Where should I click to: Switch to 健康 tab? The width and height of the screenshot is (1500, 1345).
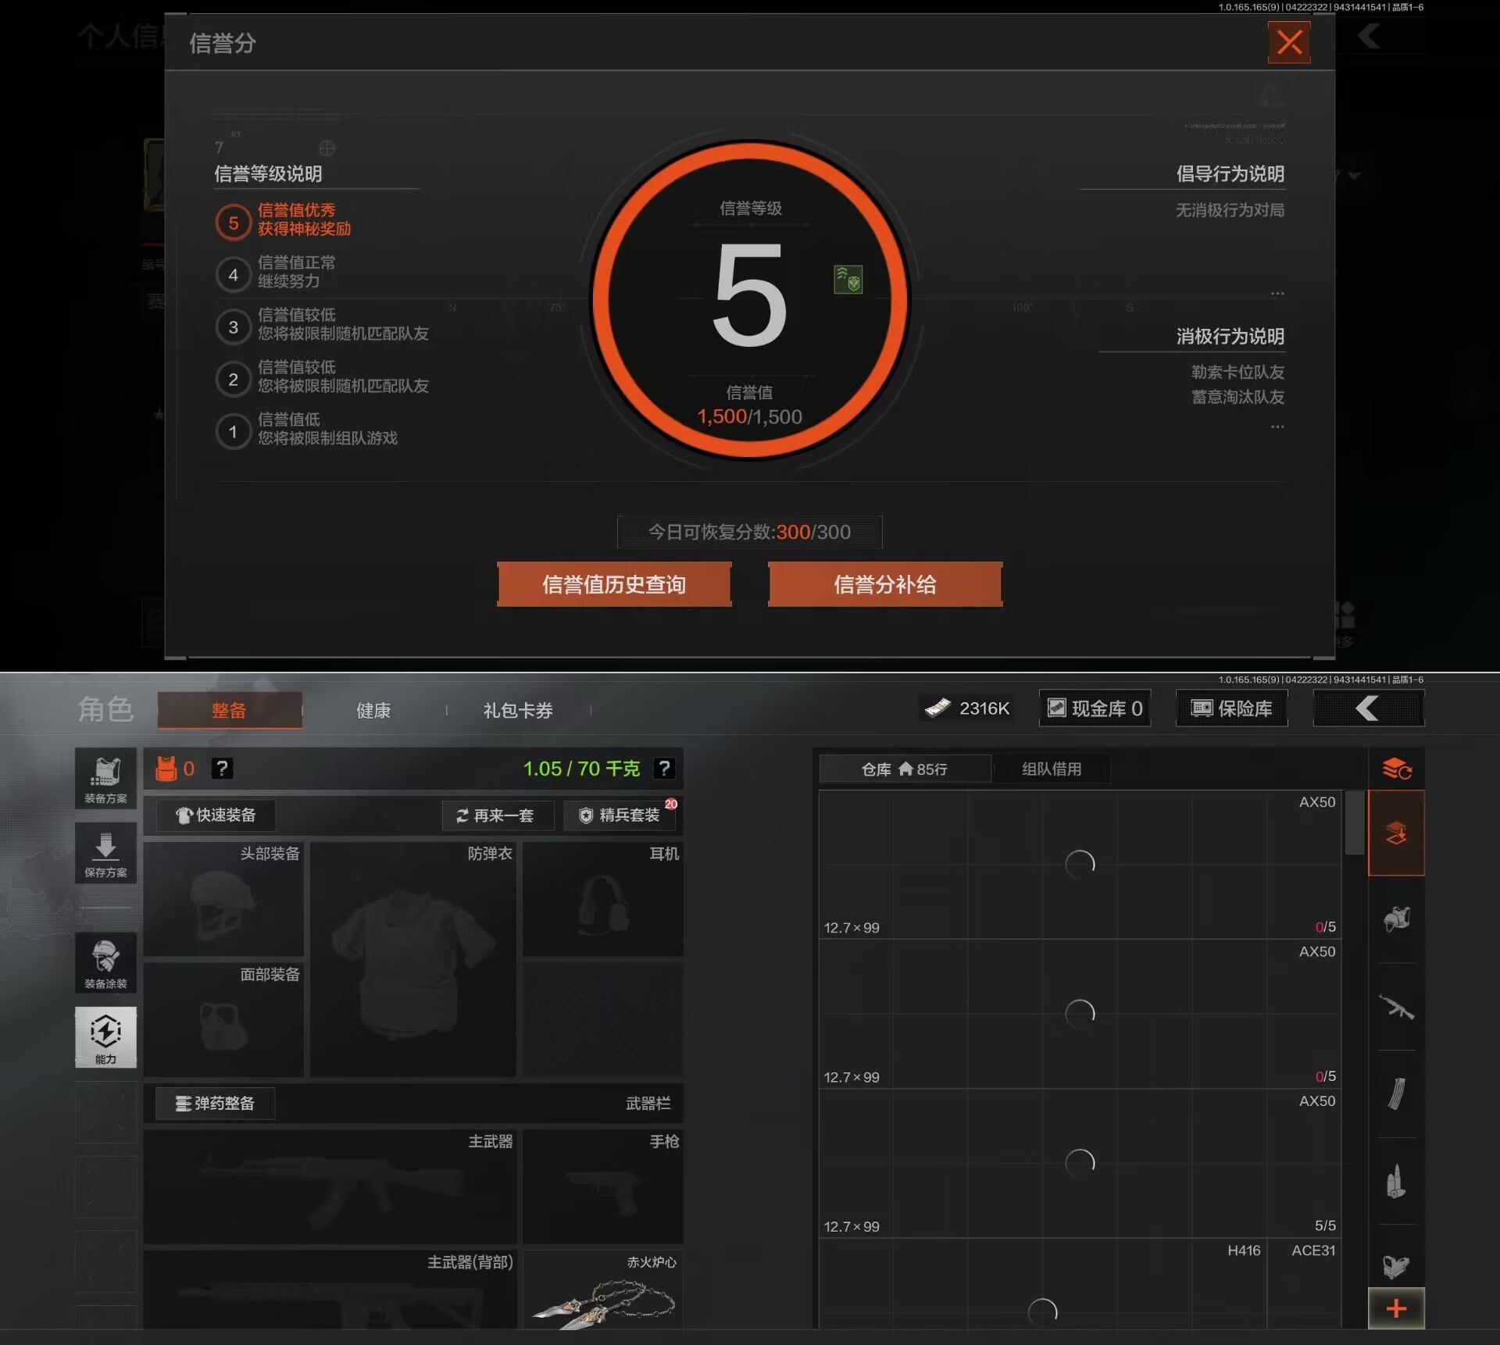coord(373,711)
